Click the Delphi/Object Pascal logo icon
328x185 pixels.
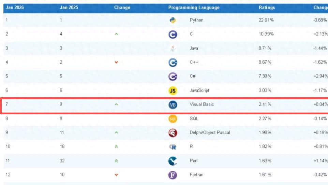pyautogui.click(x=173, y=133)
